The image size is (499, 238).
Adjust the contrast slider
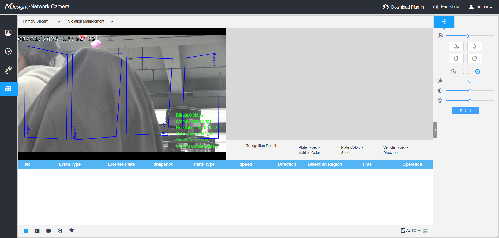470,91
